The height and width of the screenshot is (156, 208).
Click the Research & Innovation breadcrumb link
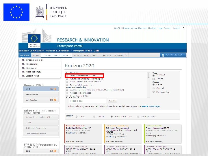[x=57, y=51]
